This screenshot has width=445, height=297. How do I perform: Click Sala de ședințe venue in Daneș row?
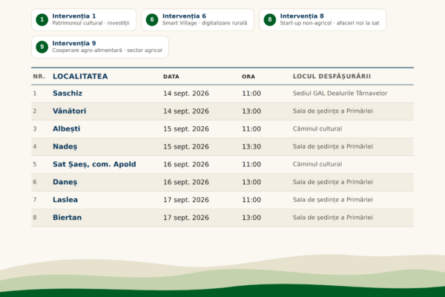(333, 182)
